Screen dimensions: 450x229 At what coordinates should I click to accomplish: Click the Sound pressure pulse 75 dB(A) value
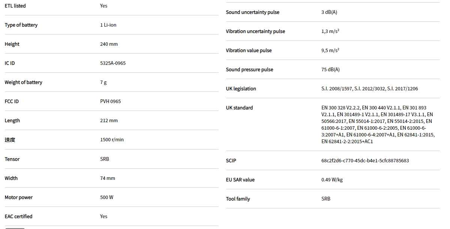330,70
